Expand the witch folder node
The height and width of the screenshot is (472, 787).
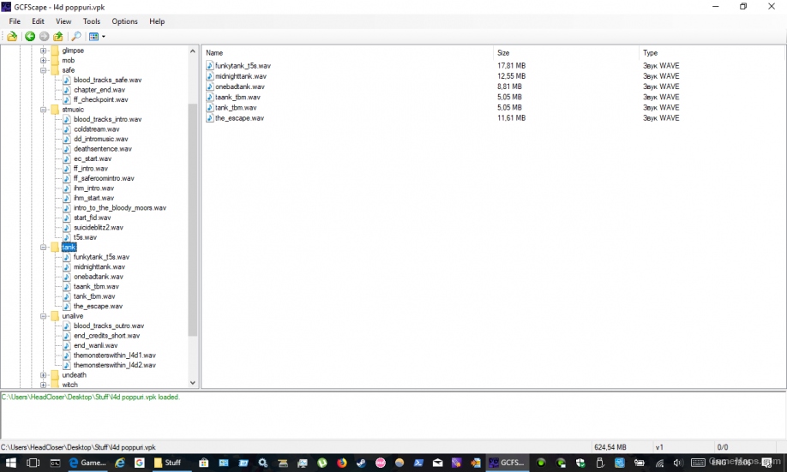click(x=43, y=385)
